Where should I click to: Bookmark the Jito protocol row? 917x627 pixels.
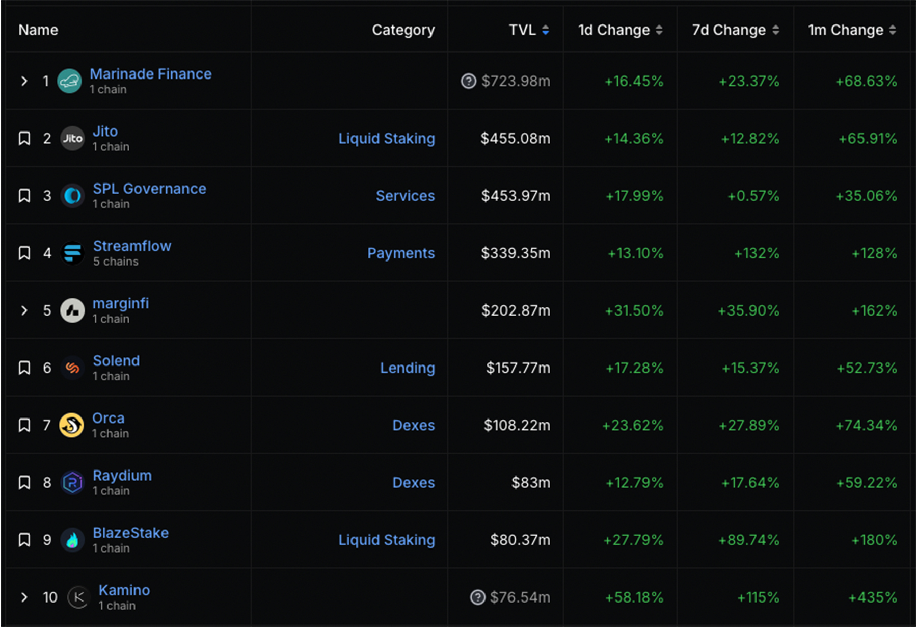click(24, 138)
